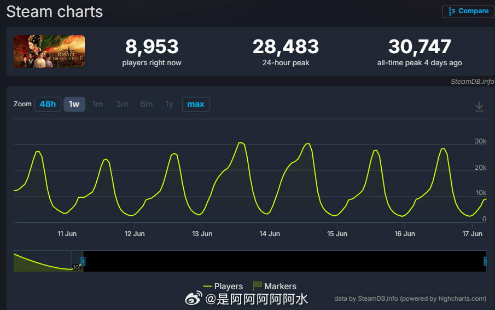495x310 pixels.
Task: Select the 1m zoom range
Action: coord(97,104)
